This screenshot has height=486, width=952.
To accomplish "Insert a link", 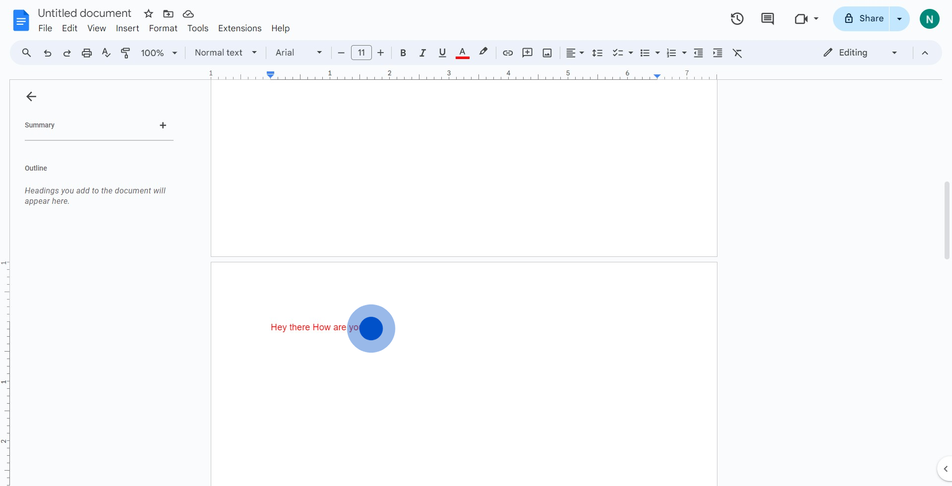I will [508, 53].
